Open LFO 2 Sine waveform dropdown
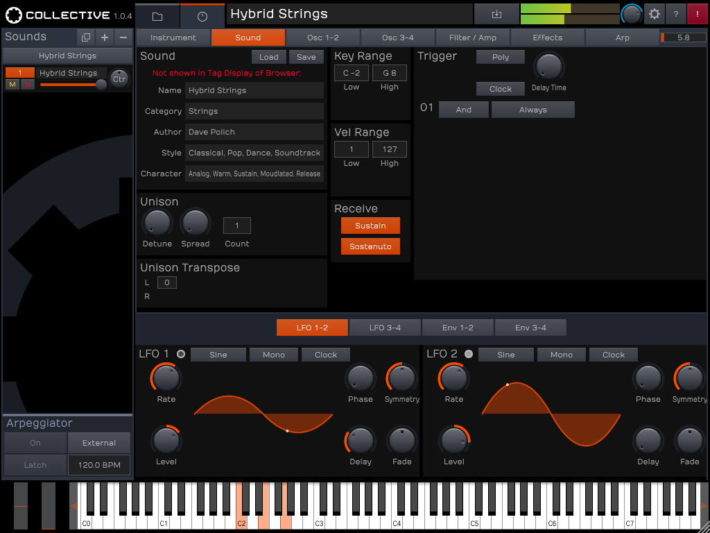The width and height of the screenshot is (710, 533). click(505, 355)
